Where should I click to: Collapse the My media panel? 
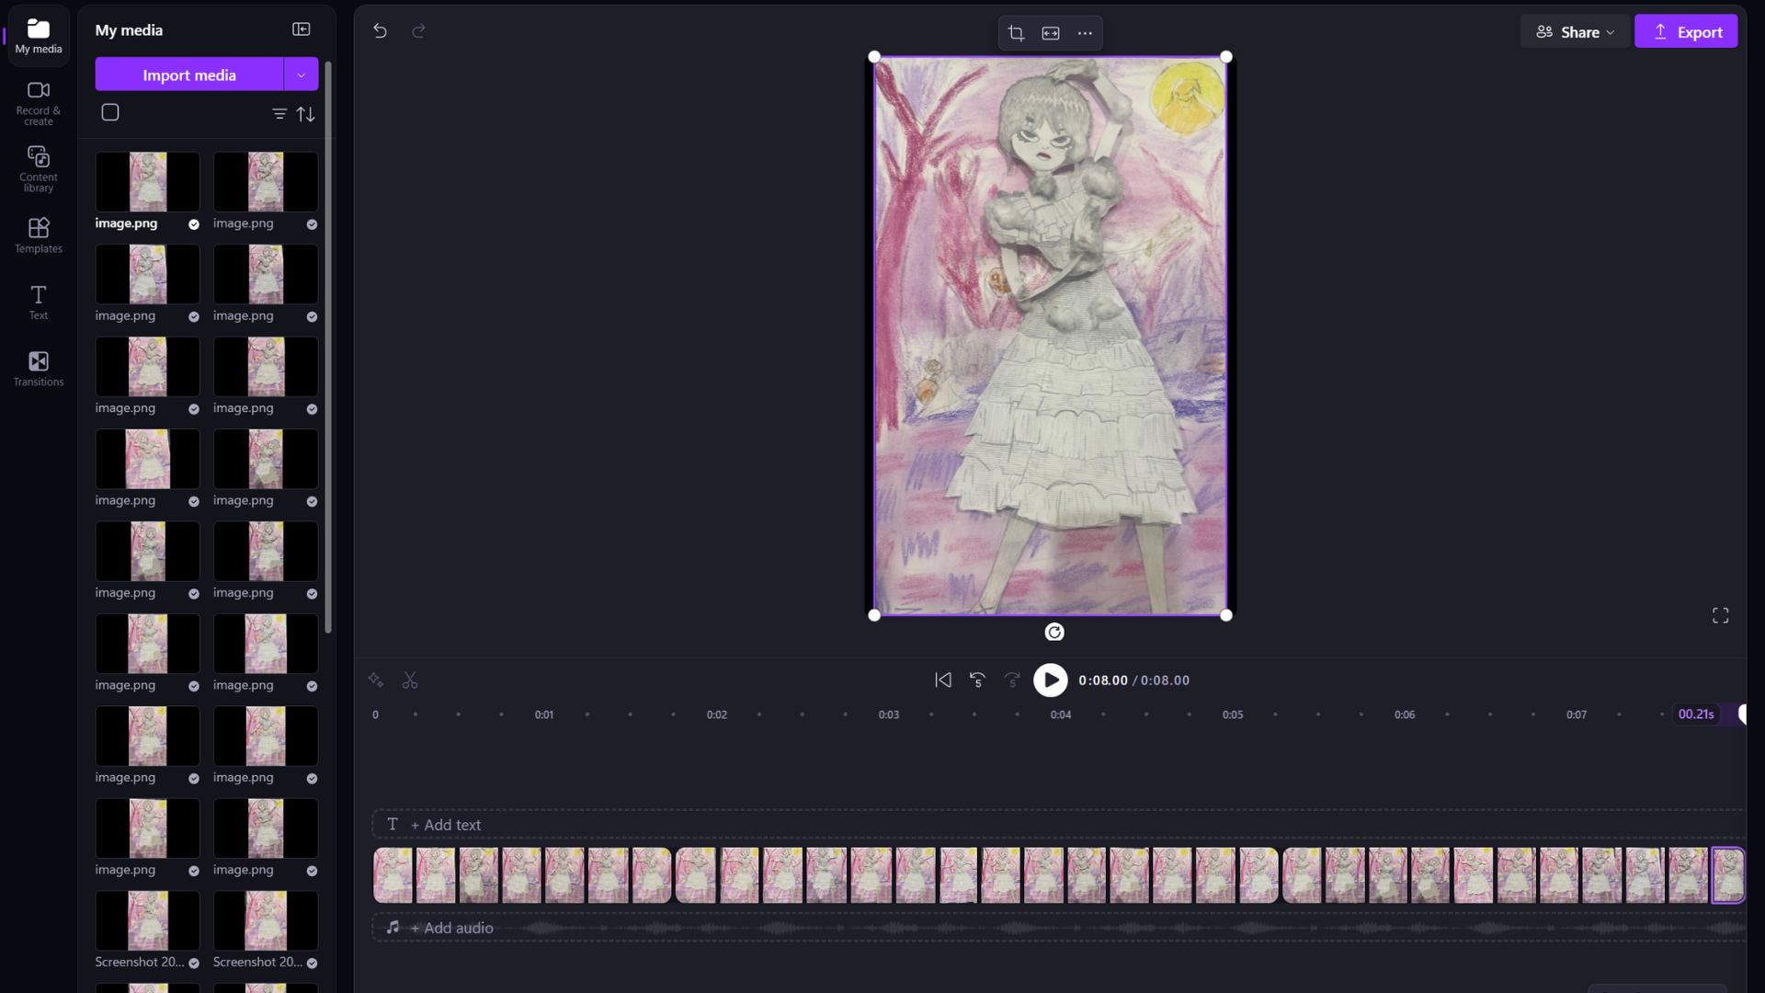click(x=301, y=29)
